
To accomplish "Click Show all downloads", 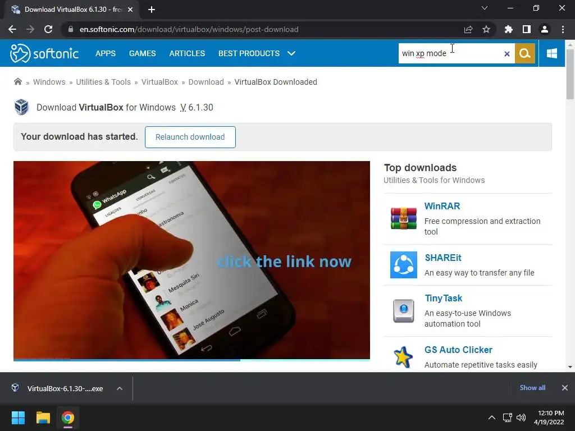I will tap(532, 388).
